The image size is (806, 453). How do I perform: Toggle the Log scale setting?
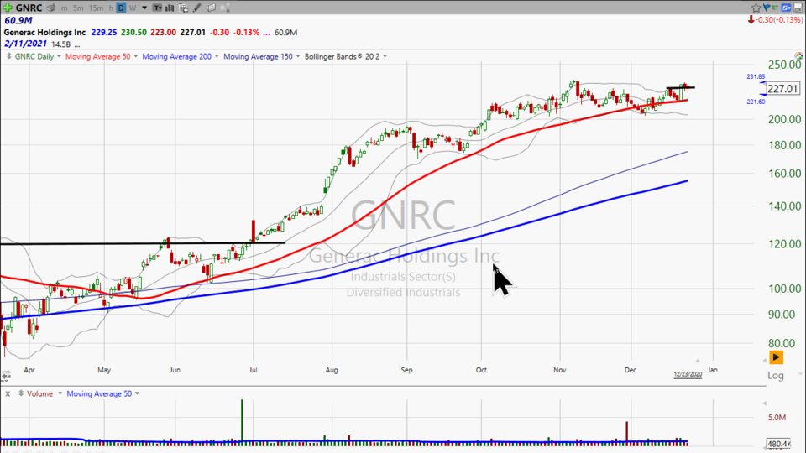pos(776,376)
